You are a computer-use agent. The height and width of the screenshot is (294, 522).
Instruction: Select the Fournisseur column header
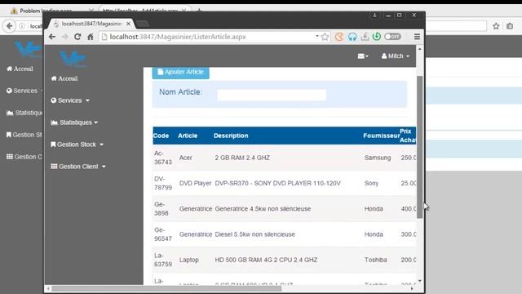point(382,136)
